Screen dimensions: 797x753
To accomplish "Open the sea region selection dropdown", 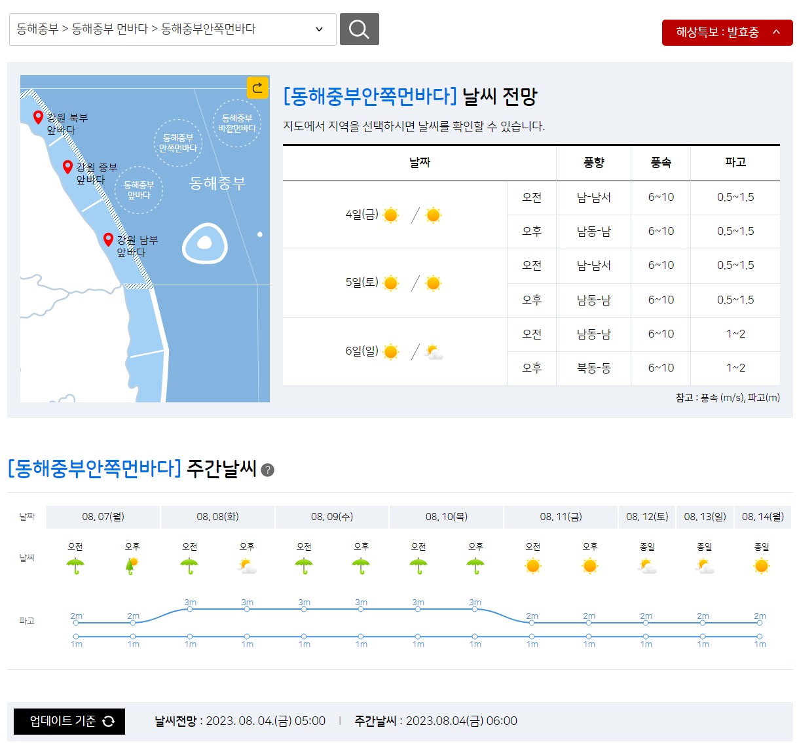I will (173, 29).
